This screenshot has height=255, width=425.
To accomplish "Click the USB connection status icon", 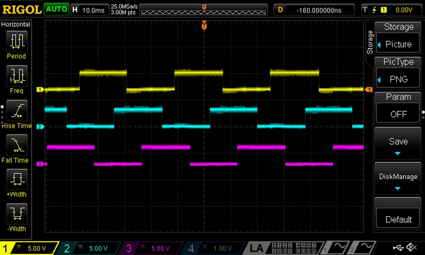I will (x=398, y=247).
